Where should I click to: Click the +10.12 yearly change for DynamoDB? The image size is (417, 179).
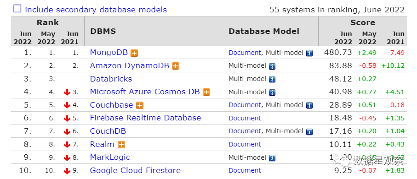click(393, 65)
